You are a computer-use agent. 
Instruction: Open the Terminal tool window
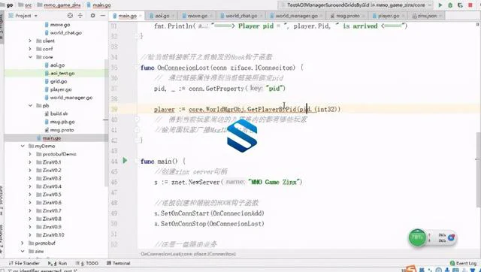[119, 263]
